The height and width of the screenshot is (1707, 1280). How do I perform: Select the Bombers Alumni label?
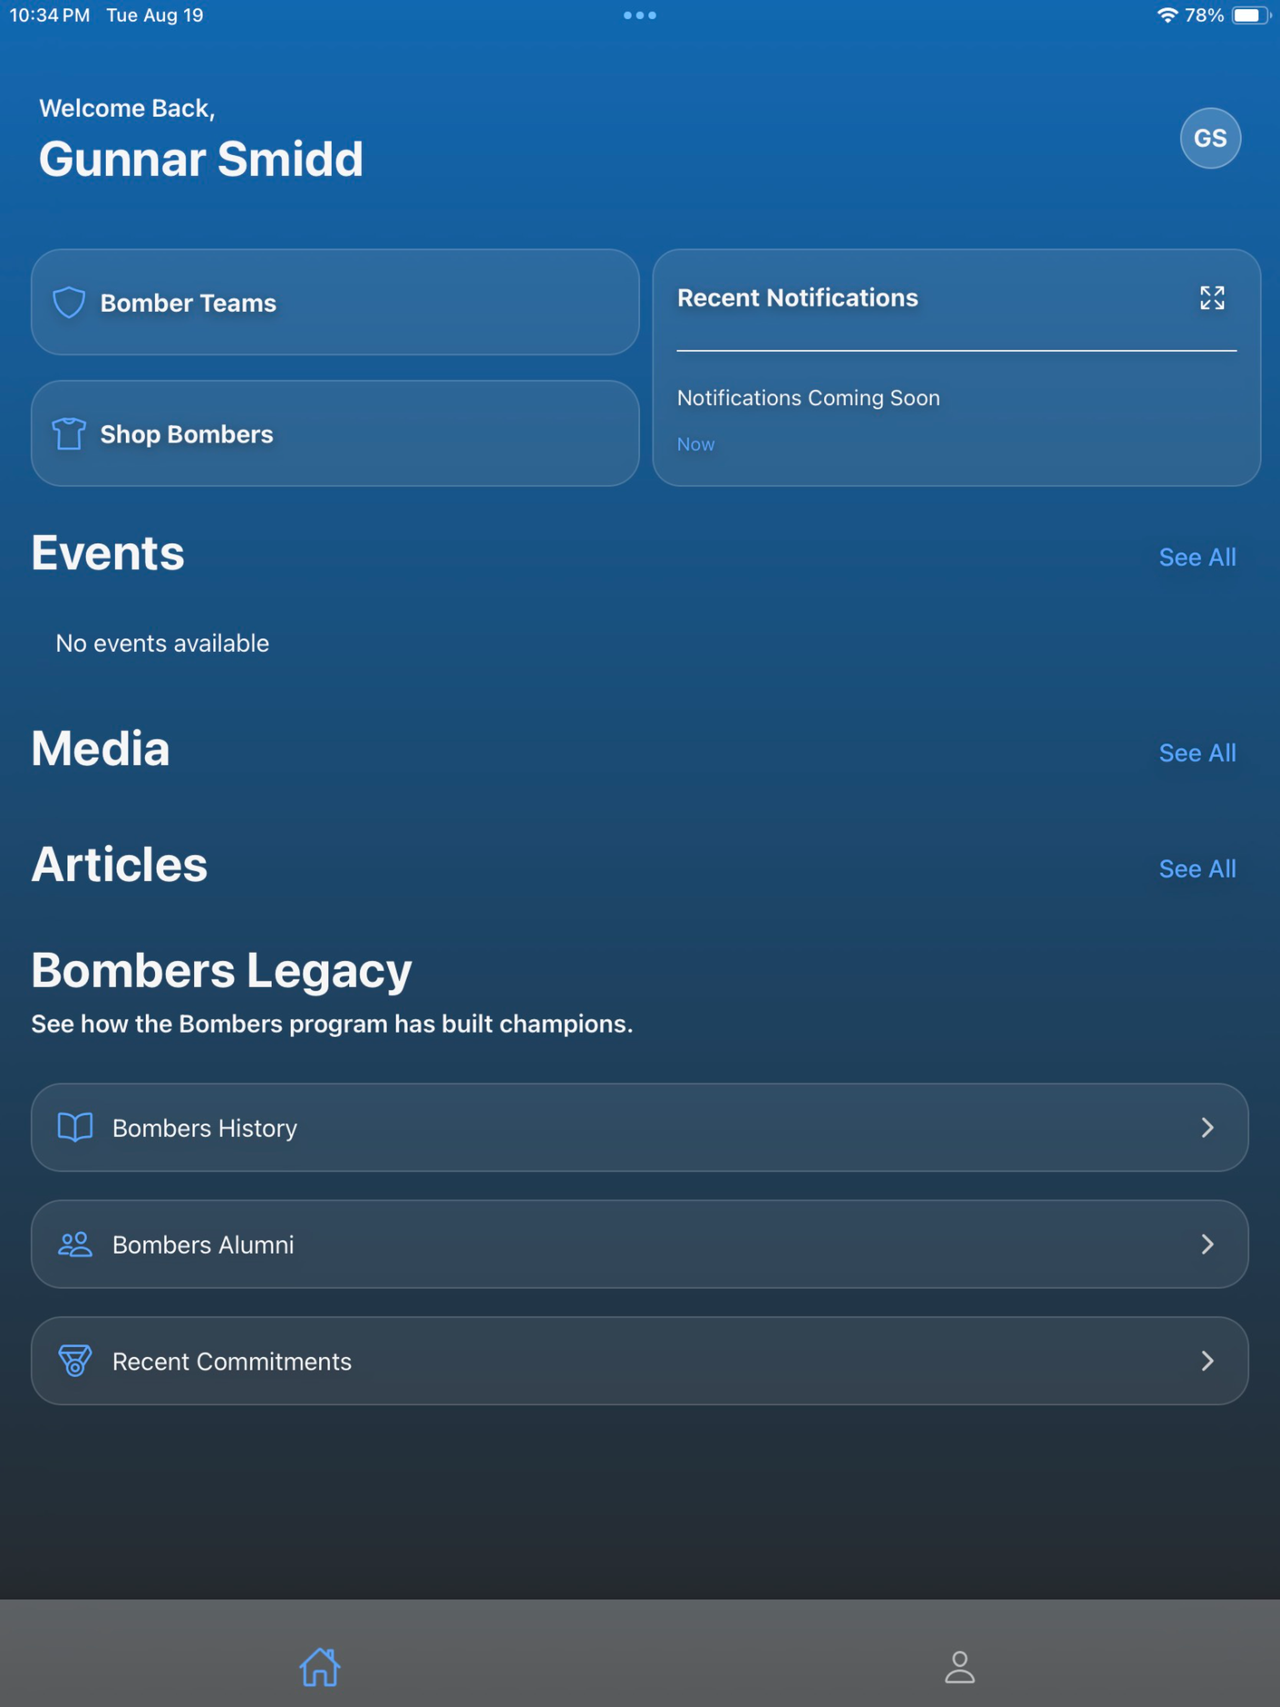pyautogui.click(x=203, y=1245)
